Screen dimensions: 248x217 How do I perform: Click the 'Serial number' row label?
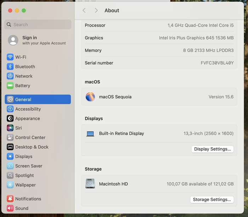click(x=99, y=63)
